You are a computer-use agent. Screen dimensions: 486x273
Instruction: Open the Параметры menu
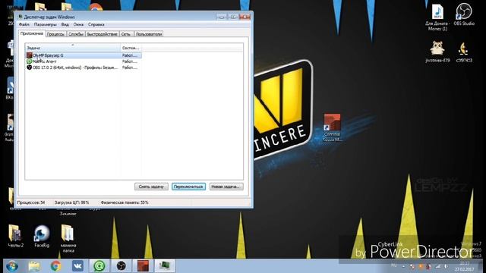(46, 24)
